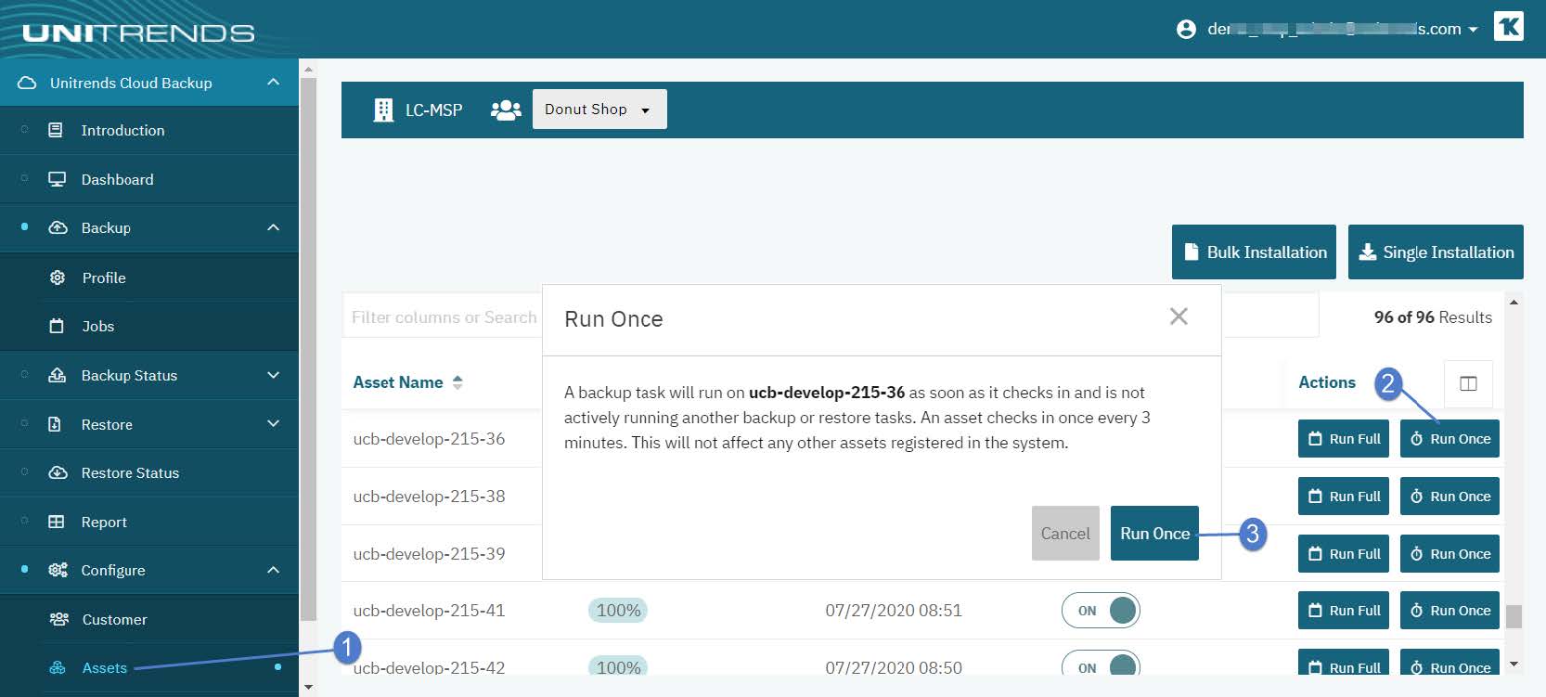Image resolution: width=1546 pixels, height=697 pixels.
Task: Click the table scrollbar up arrow
Action: pyautogui.click(x=1514, y=303)
